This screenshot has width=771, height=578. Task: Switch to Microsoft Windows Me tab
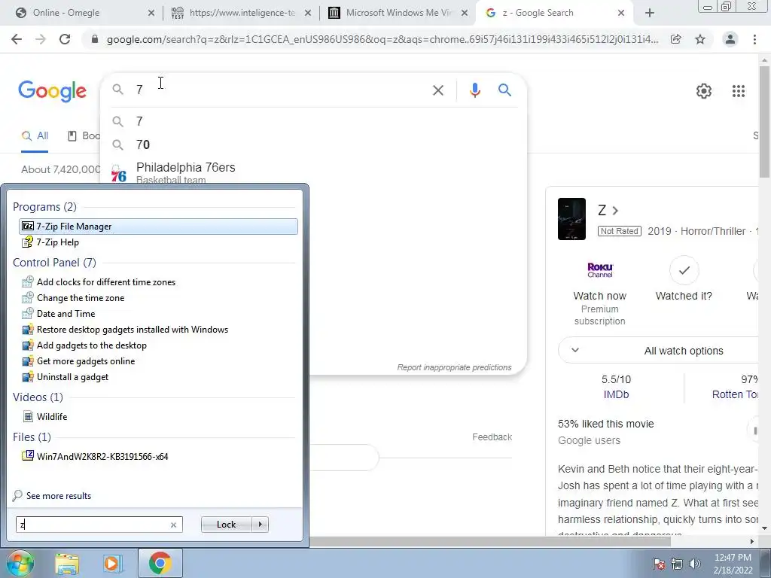[x=398, y=13]
